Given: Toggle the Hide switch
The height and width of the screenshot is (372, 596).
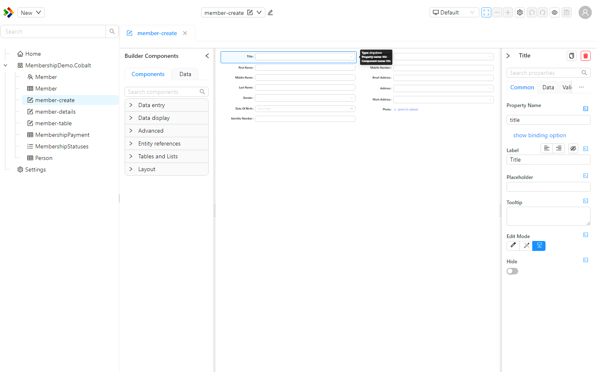Looking at the screenshot, I should tap(512, 271).
